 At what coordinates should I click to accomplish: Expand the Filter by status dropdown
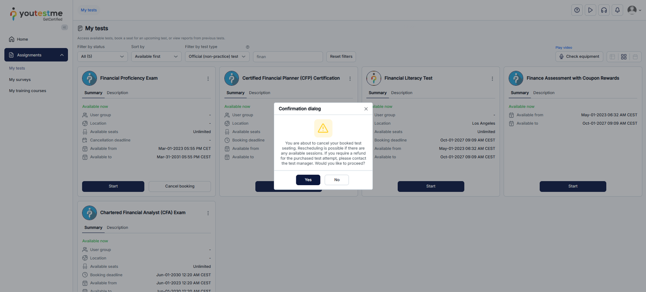pyautogui.click(x=102, y=56)
